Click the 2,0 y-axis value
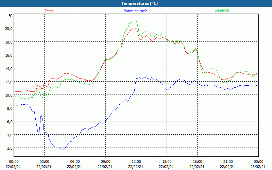 [x=10, y=148]
